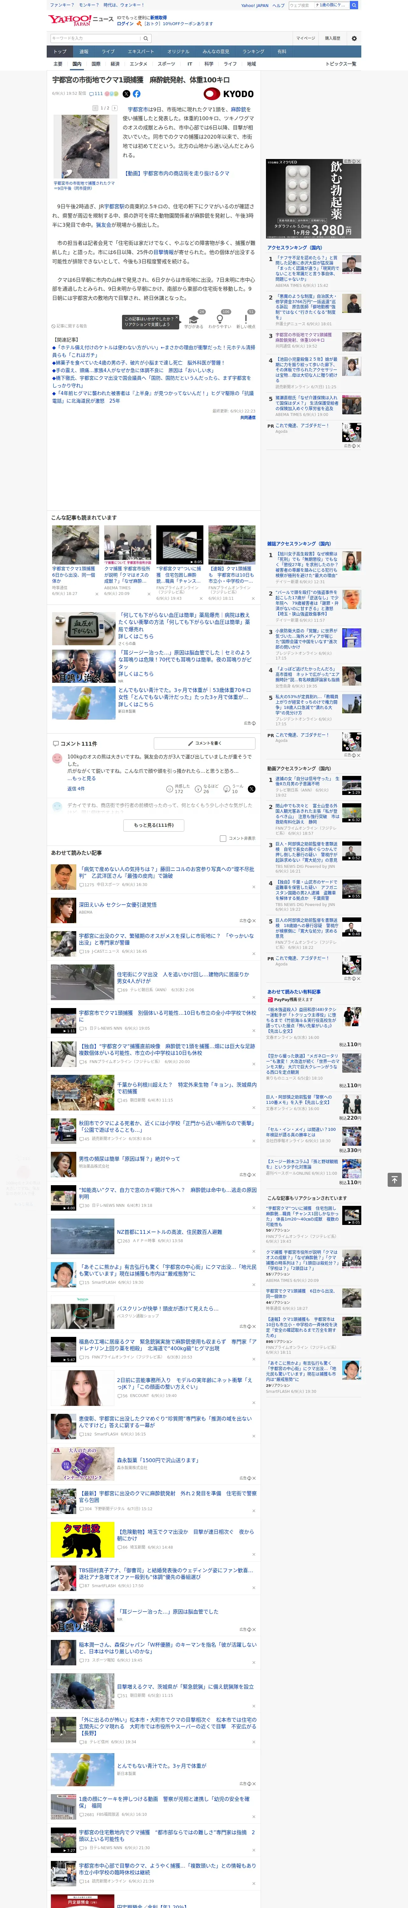Click the KYODO news logo

(229, 94)
